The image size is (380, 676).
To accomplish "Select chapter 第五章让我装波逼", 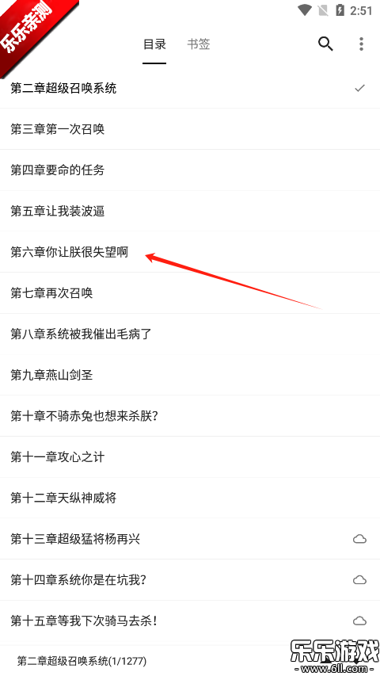I will 190,212.
